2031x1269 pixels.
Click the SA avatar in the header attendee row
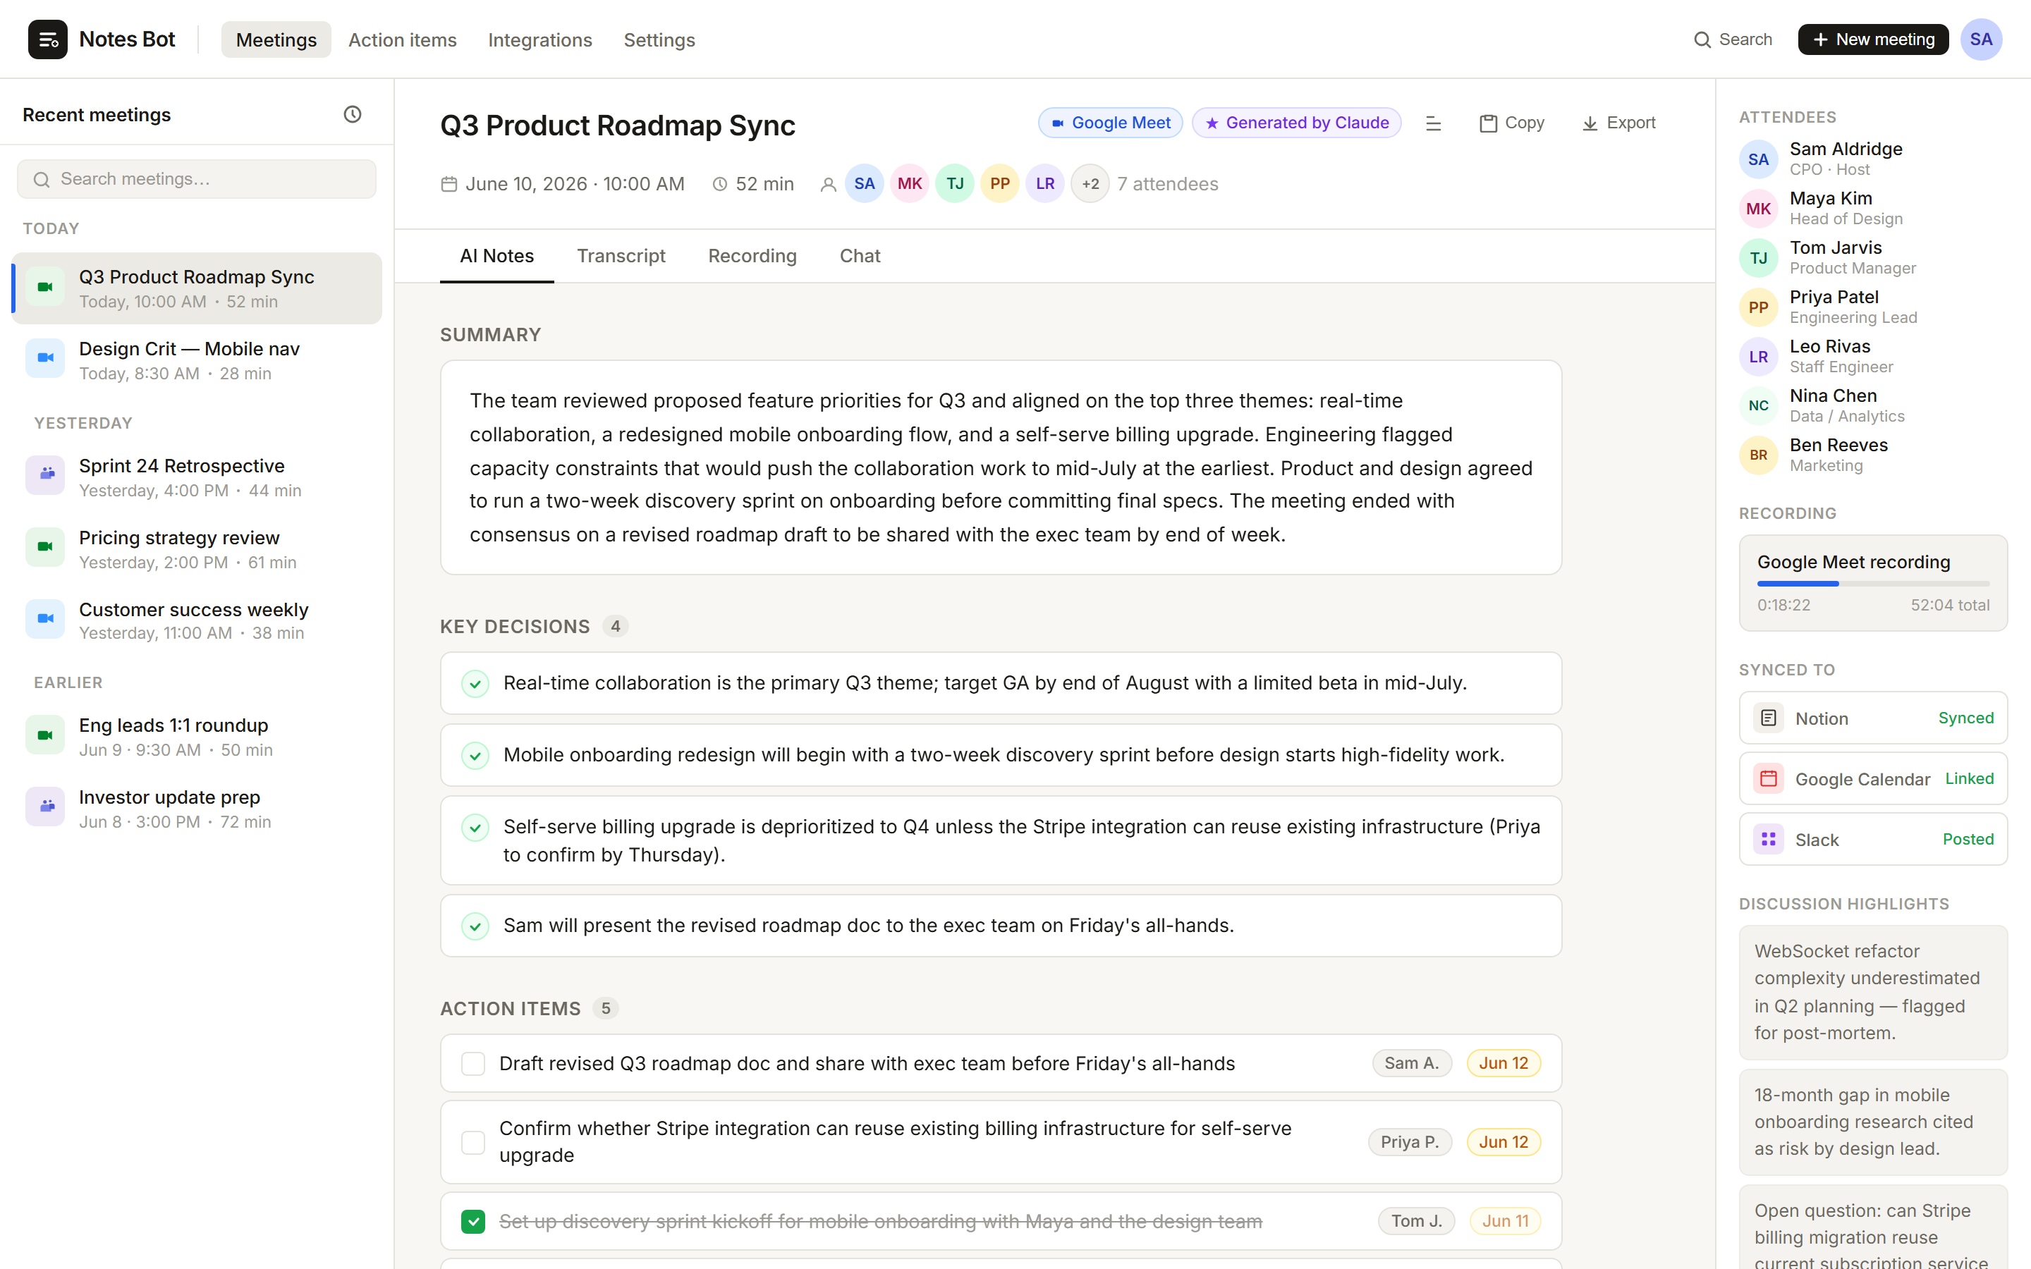click(865, 184)
